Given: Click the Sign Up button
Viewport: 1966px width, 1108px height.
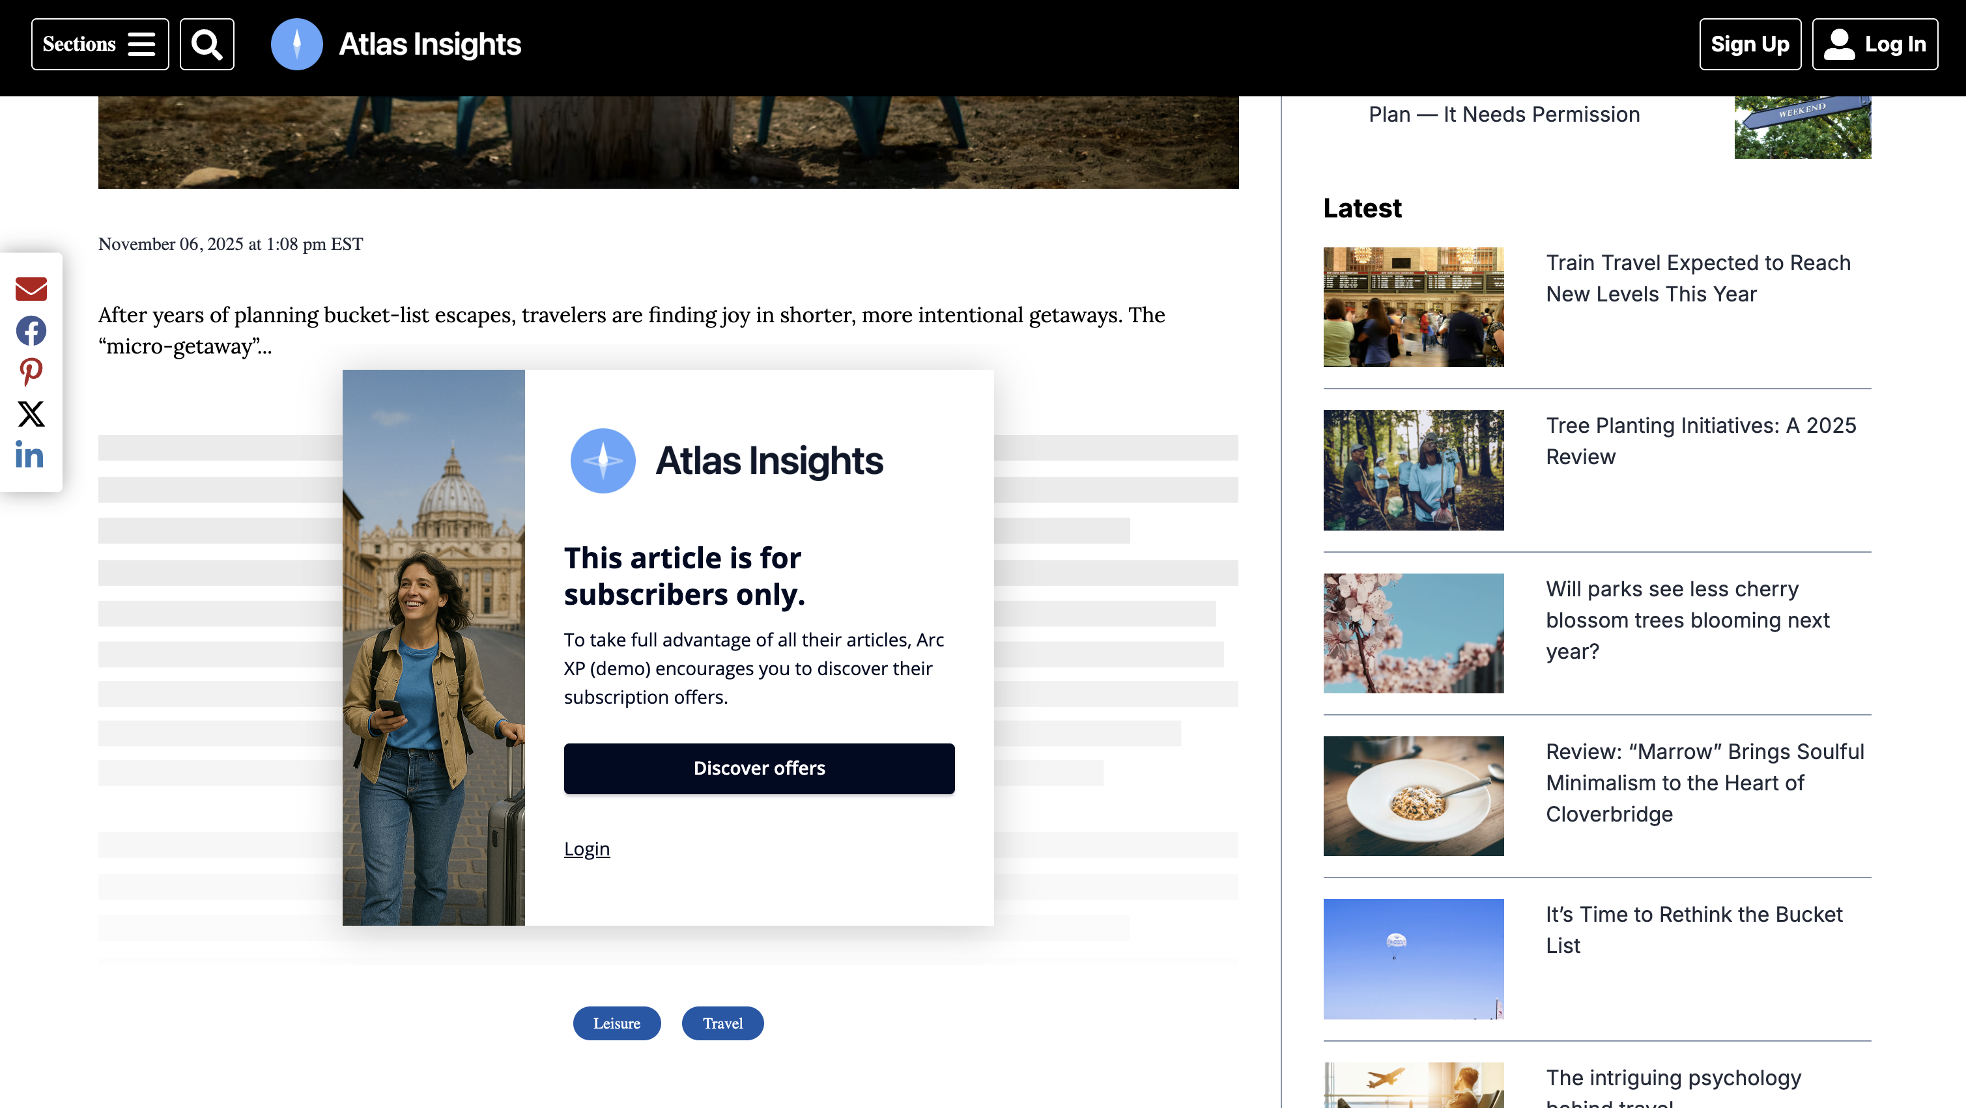Looking at the screenshot, I should point(1749,44).
